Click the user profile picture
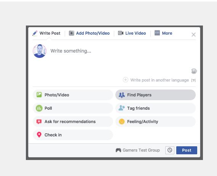This screenshot has width=217, height=176. click(40, 51)
